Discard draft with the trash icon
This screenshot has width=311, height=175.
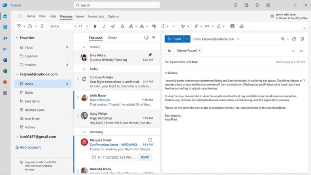(x=302, y=39)
